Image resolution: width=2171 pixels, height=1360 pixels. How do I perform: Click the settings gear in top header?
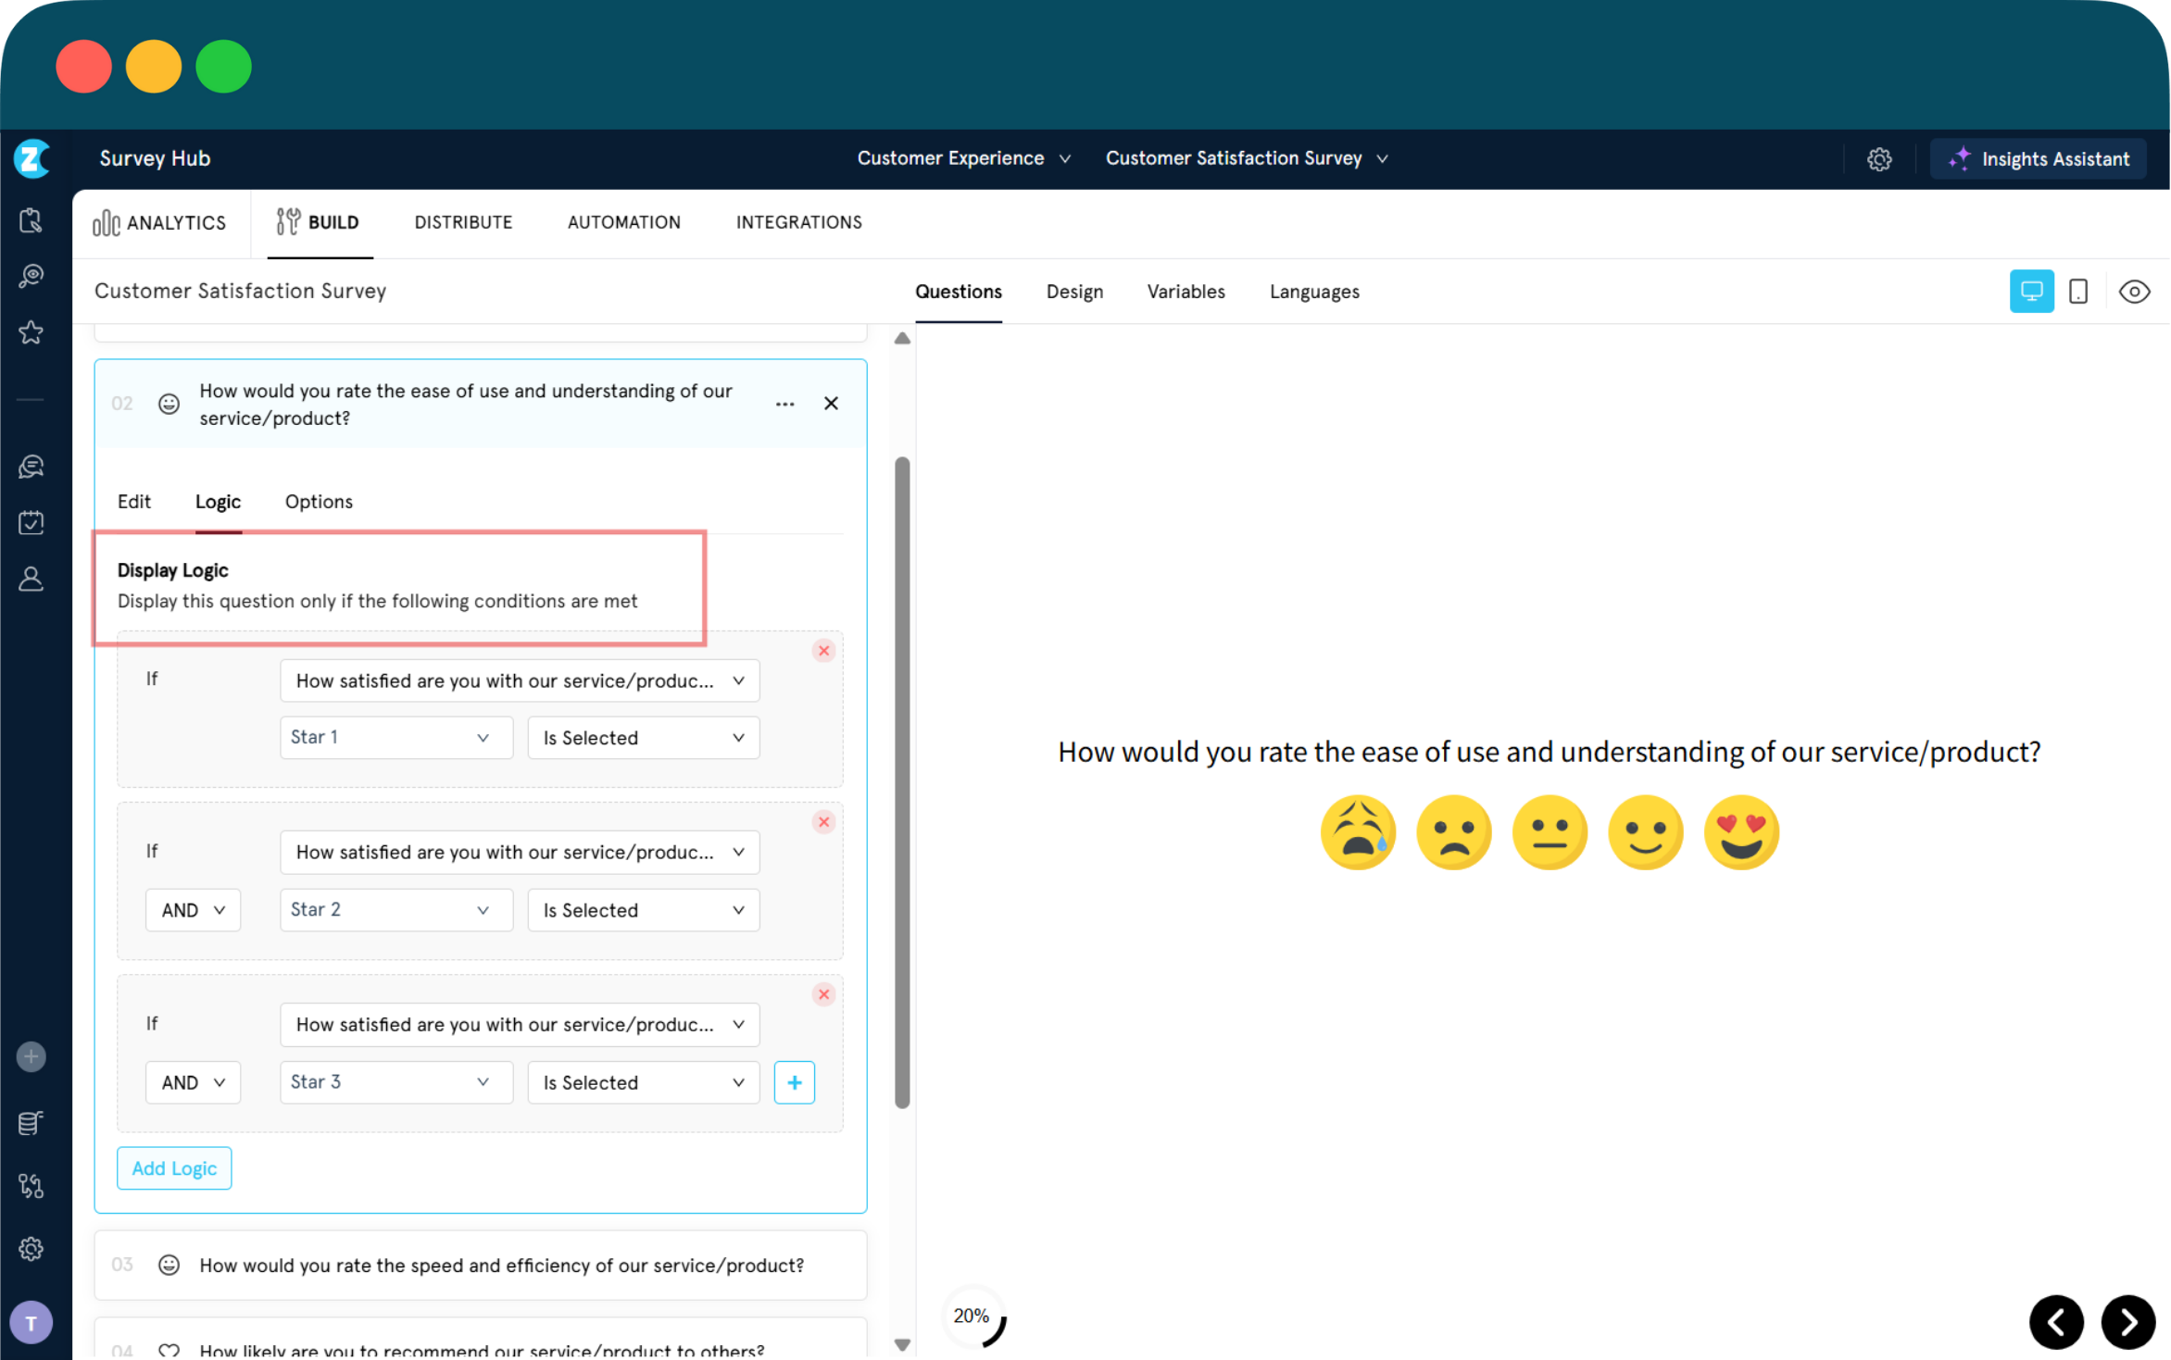point(1878,159)
